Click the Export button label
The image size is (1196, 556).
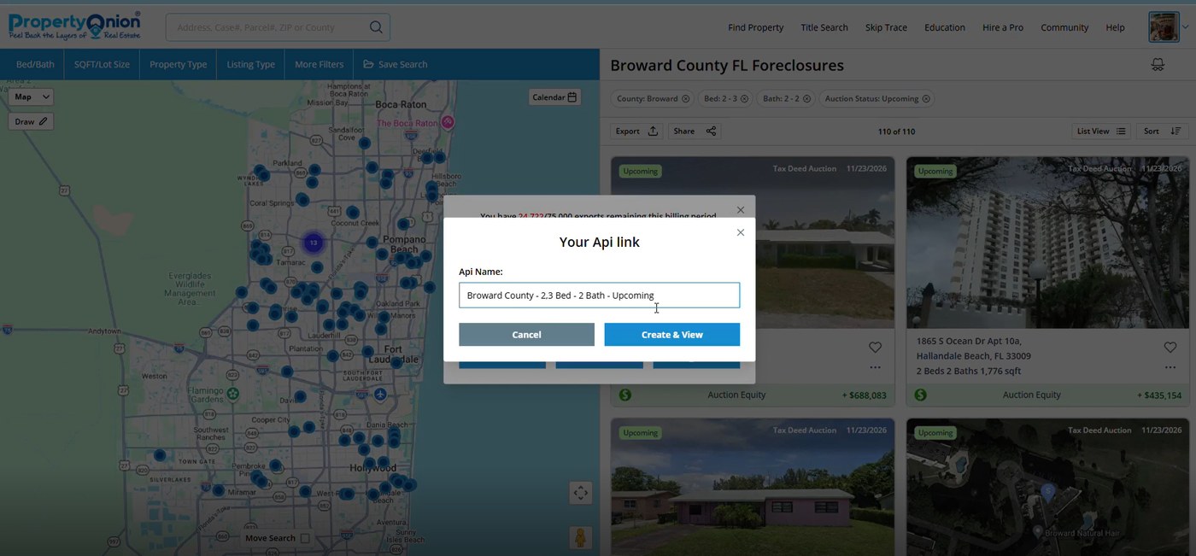pos(627,131)
